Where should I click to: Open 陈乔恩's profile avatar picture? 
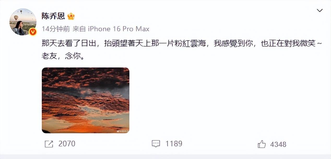click(x=23, y=22)
